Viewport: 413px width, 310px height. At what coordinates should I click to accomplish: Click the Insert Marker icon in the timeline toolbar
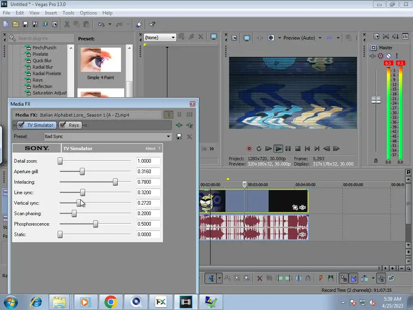321,278
